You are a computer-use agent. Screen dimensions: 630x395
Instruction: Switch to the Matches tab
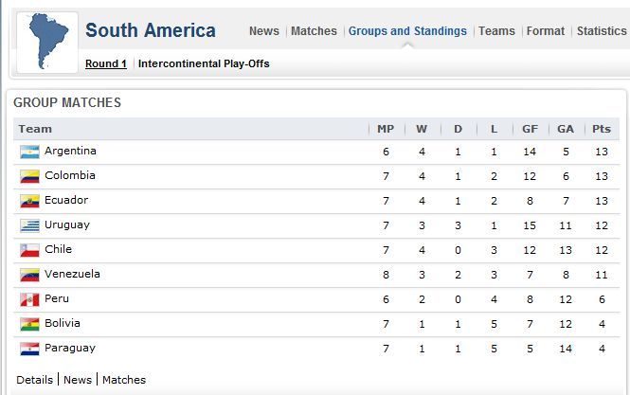click(x=314, y=31)
